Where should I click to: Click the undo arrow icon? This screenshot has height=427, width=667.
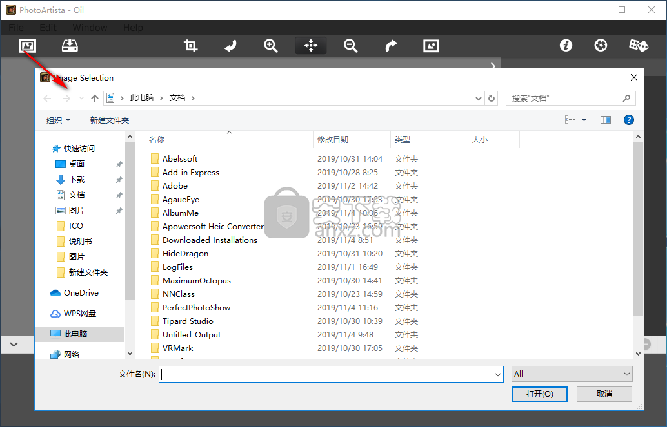click(230, 46)
